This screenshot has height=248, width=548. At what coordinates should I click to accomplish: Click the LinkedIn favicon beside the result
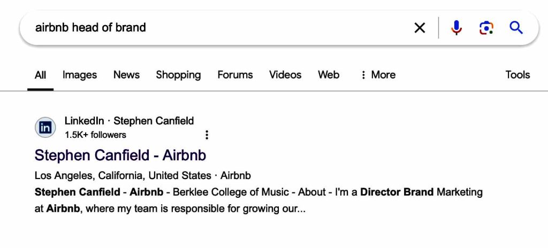(x=45, y=128)
